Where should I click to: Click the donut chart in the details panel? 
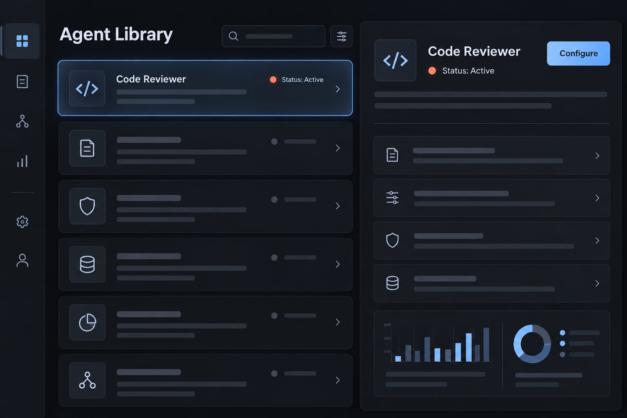click(532, 344)
